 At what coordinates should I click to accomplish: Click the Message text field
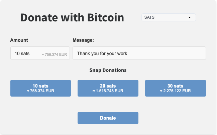click(139, 53)
